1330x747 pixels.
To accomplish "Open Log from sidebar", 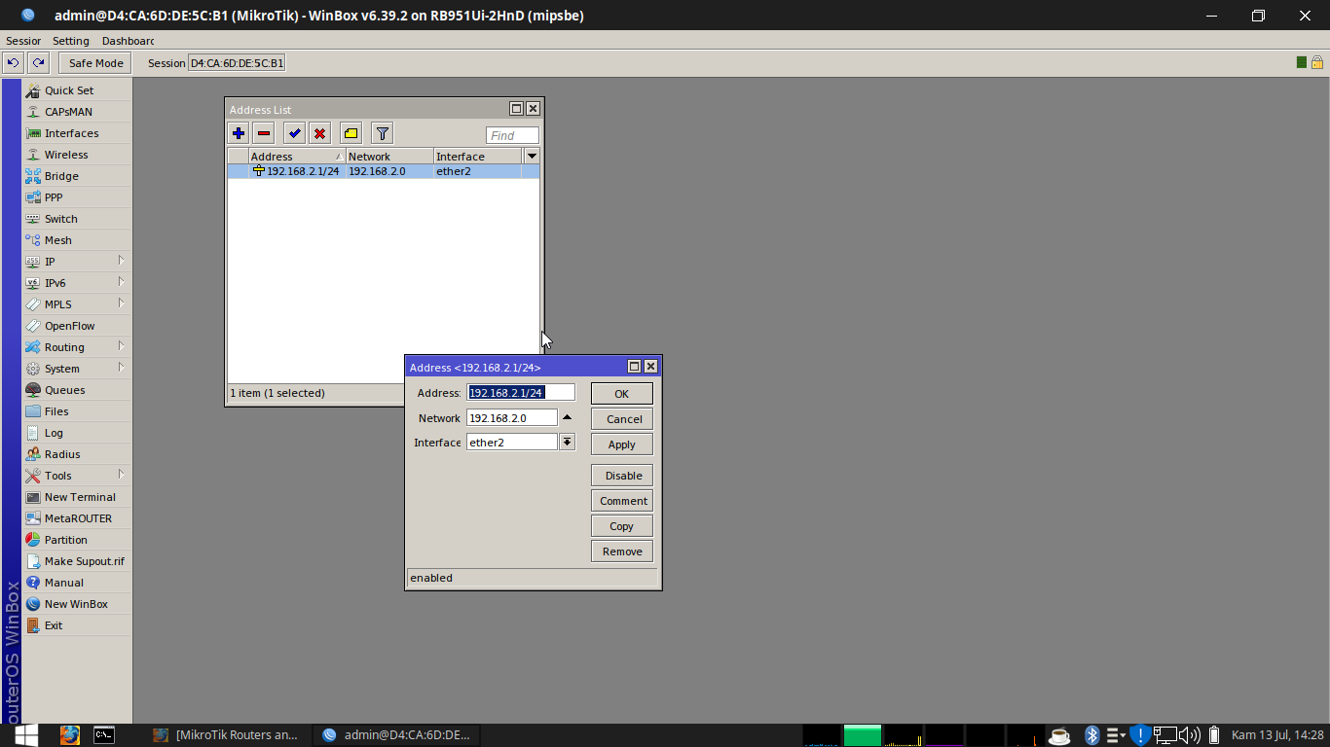I will pyautogui.click(x=77, y=433).
